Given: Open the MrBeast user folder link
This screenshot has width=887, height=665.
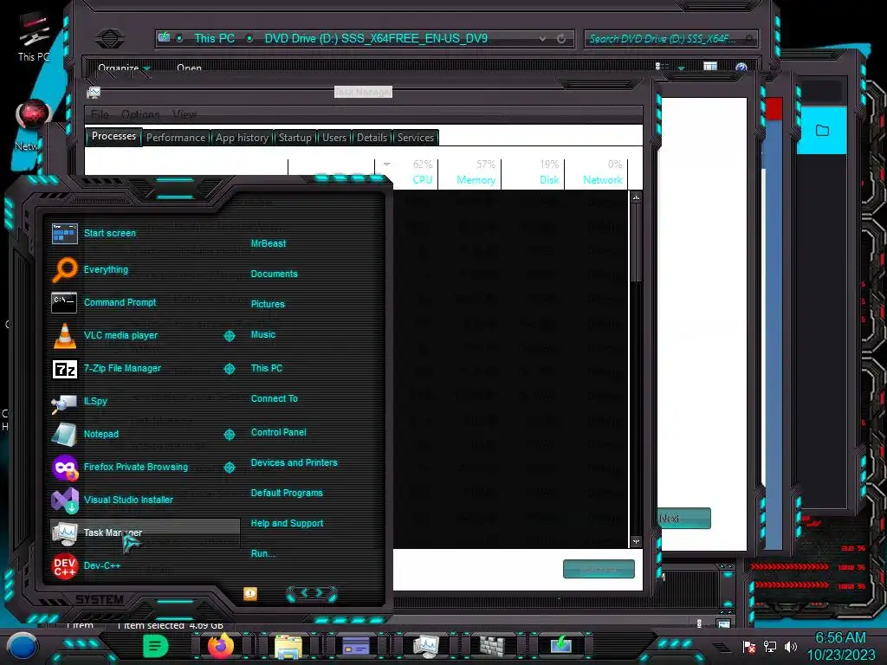Looking at the screenshot, I should 269,243.
